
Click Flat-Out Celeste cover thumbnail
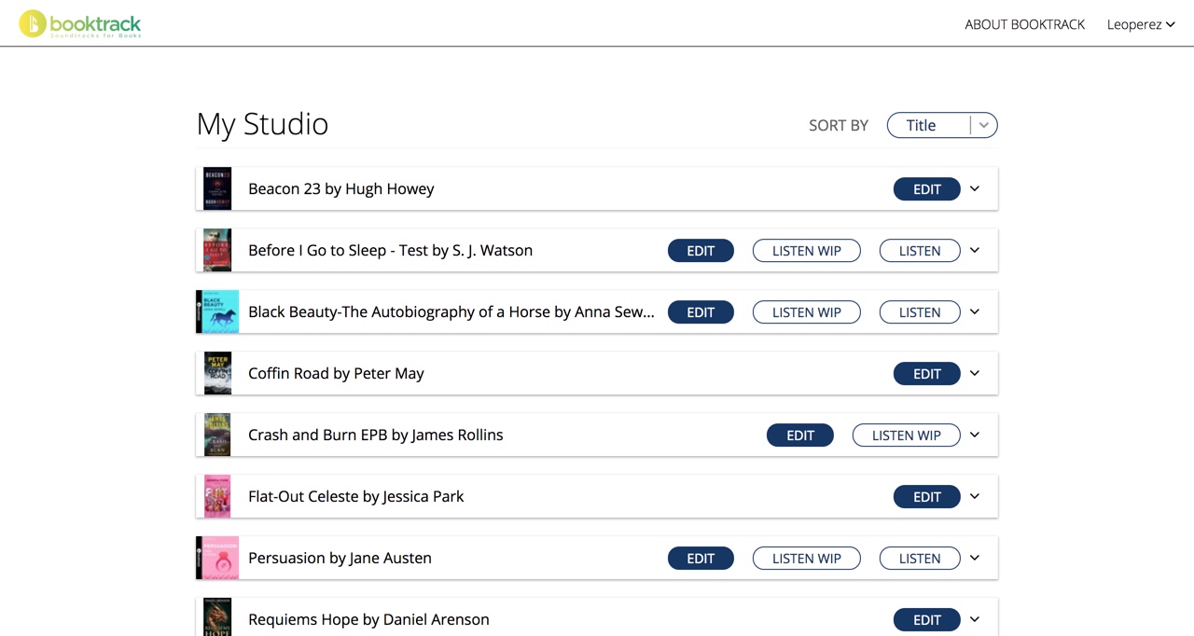[217, 496]
